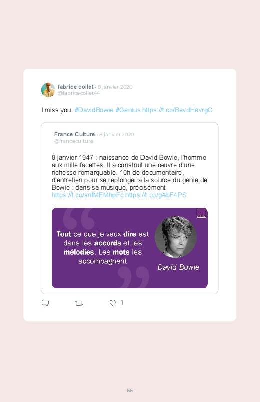This screenshot has width=260, height=402.
Task: Click the quoted tweet date 8 janvier 2020
Action: click(x=117, y=134)
